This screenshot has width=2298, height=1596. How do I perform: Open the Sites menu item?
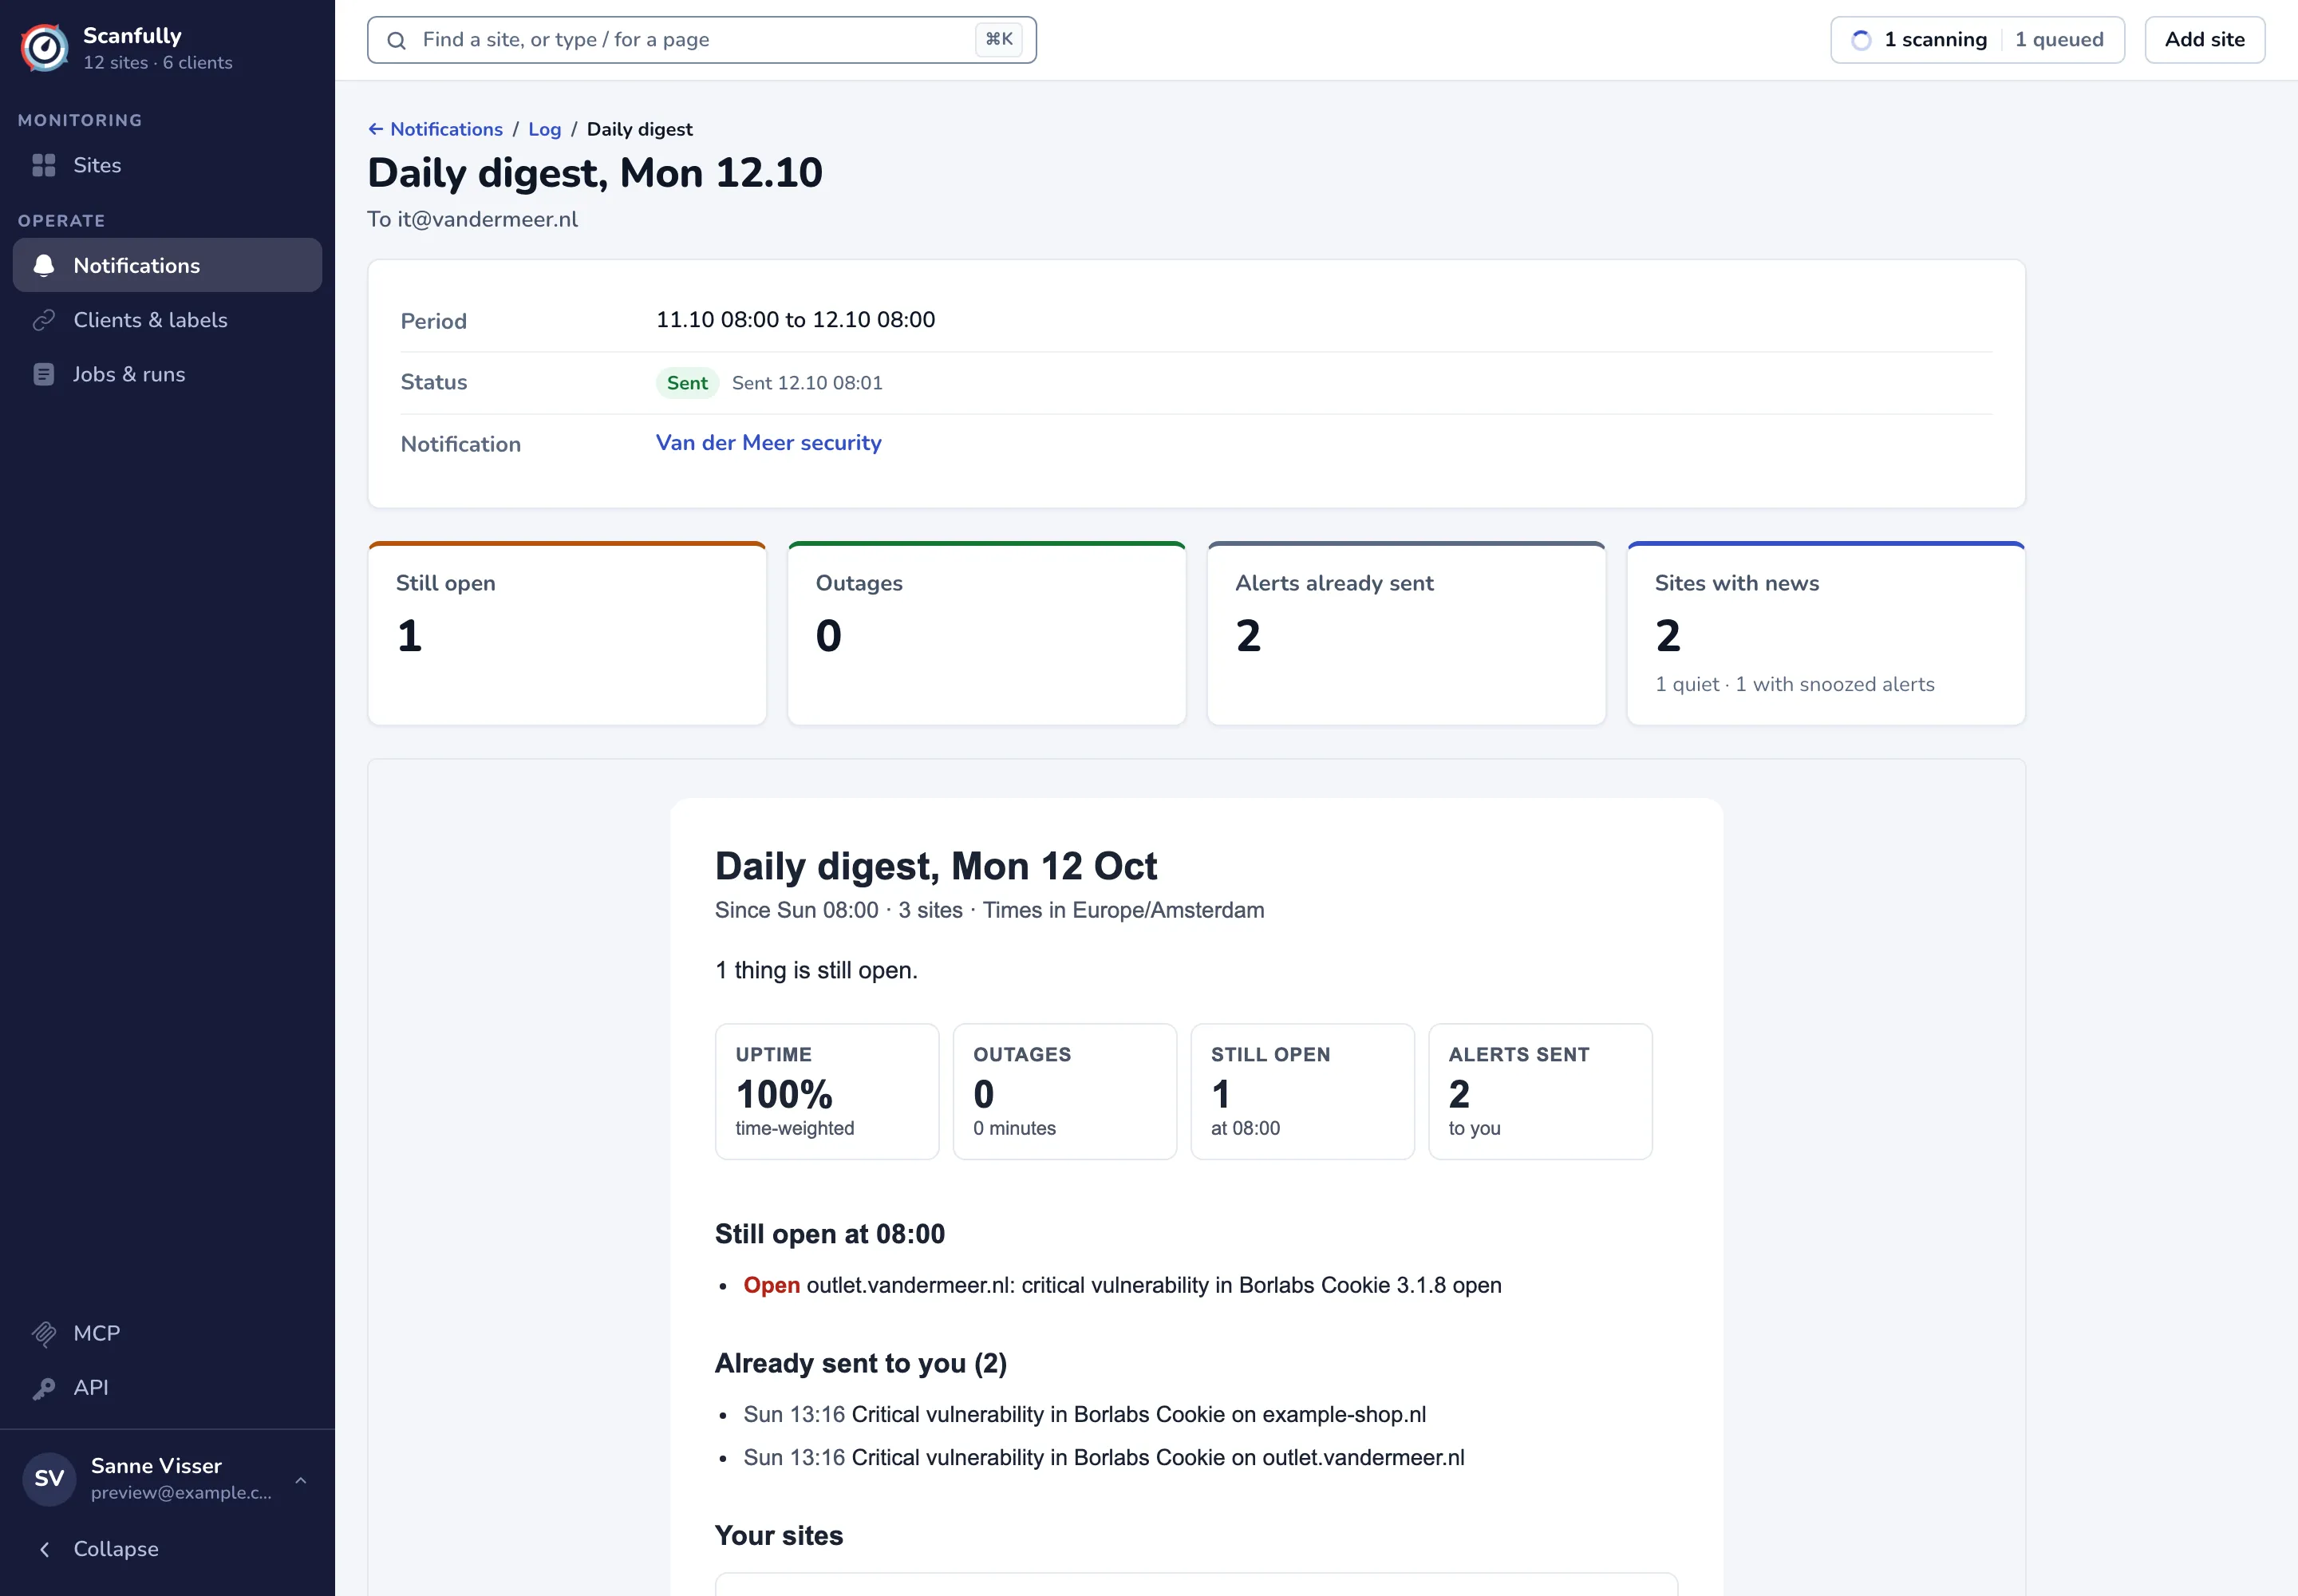coord(167,165)
